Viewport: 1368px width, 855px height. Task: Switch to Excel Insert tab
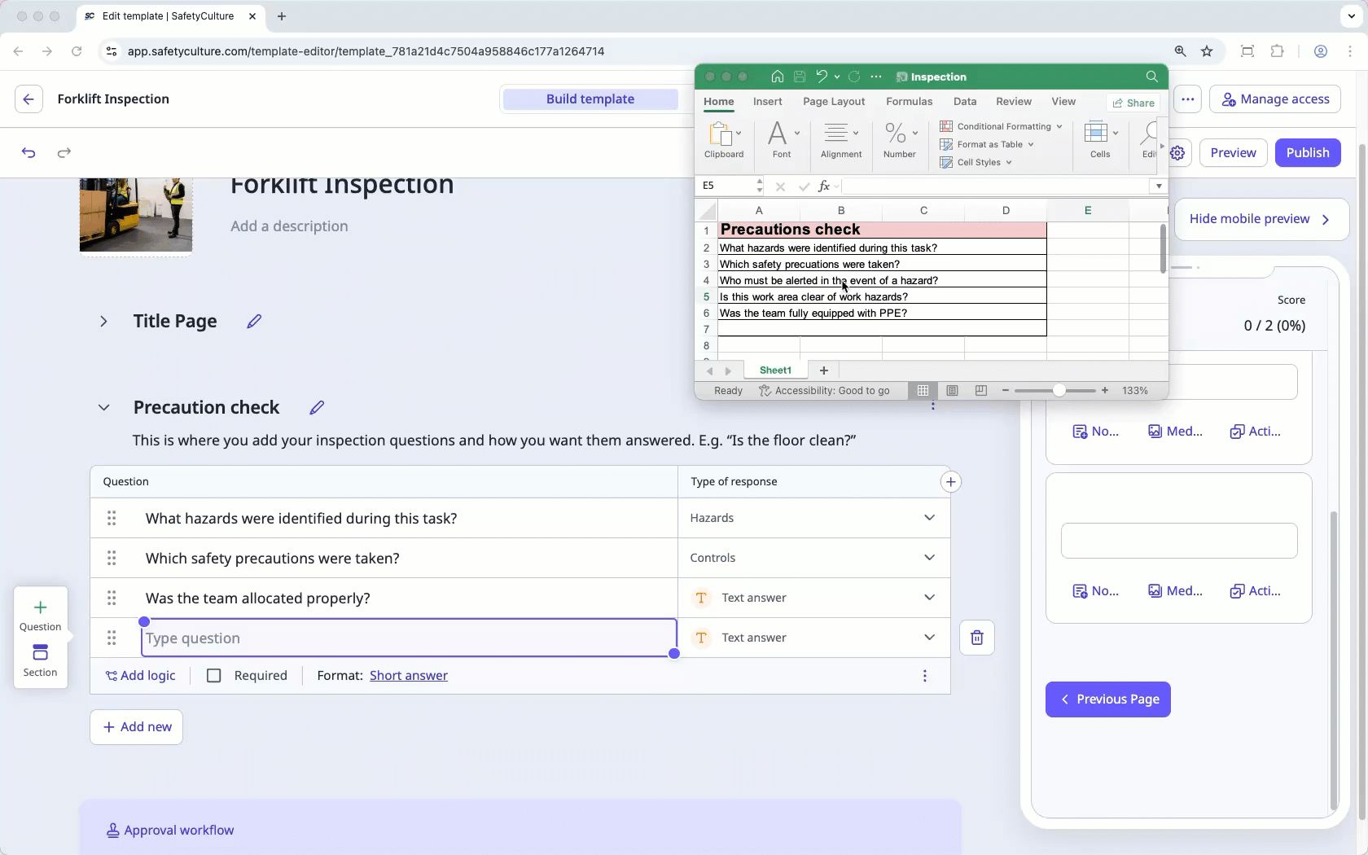(x=768, y=102)
